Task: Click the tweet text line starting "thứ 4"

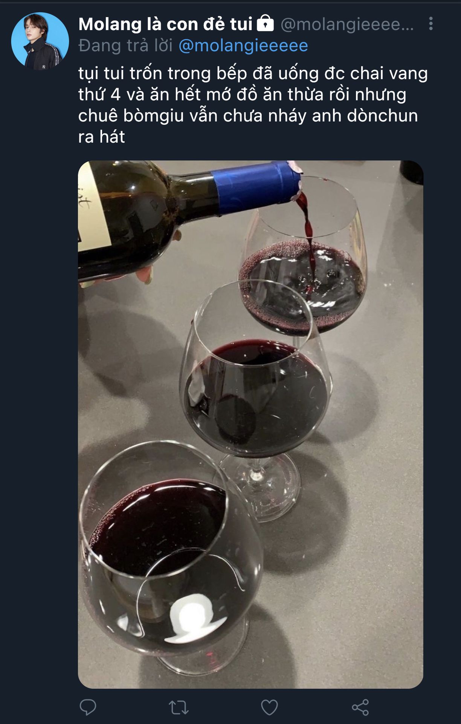Action: [242, 94]
